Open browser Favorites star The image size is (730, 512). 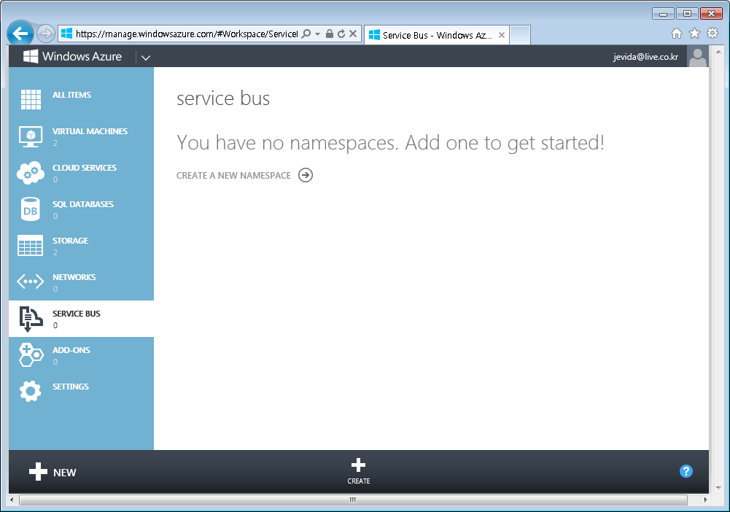[694, 33]
